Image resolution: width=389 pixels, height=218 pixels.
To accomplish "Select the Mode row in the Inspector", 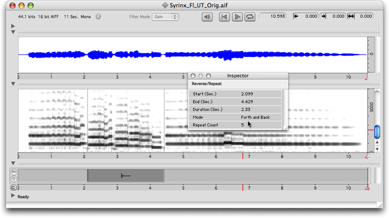I will coord(235,117).
